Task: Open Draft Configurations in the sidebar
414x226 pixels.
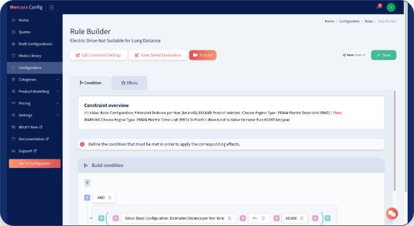Action: click(x=35, y=43)
